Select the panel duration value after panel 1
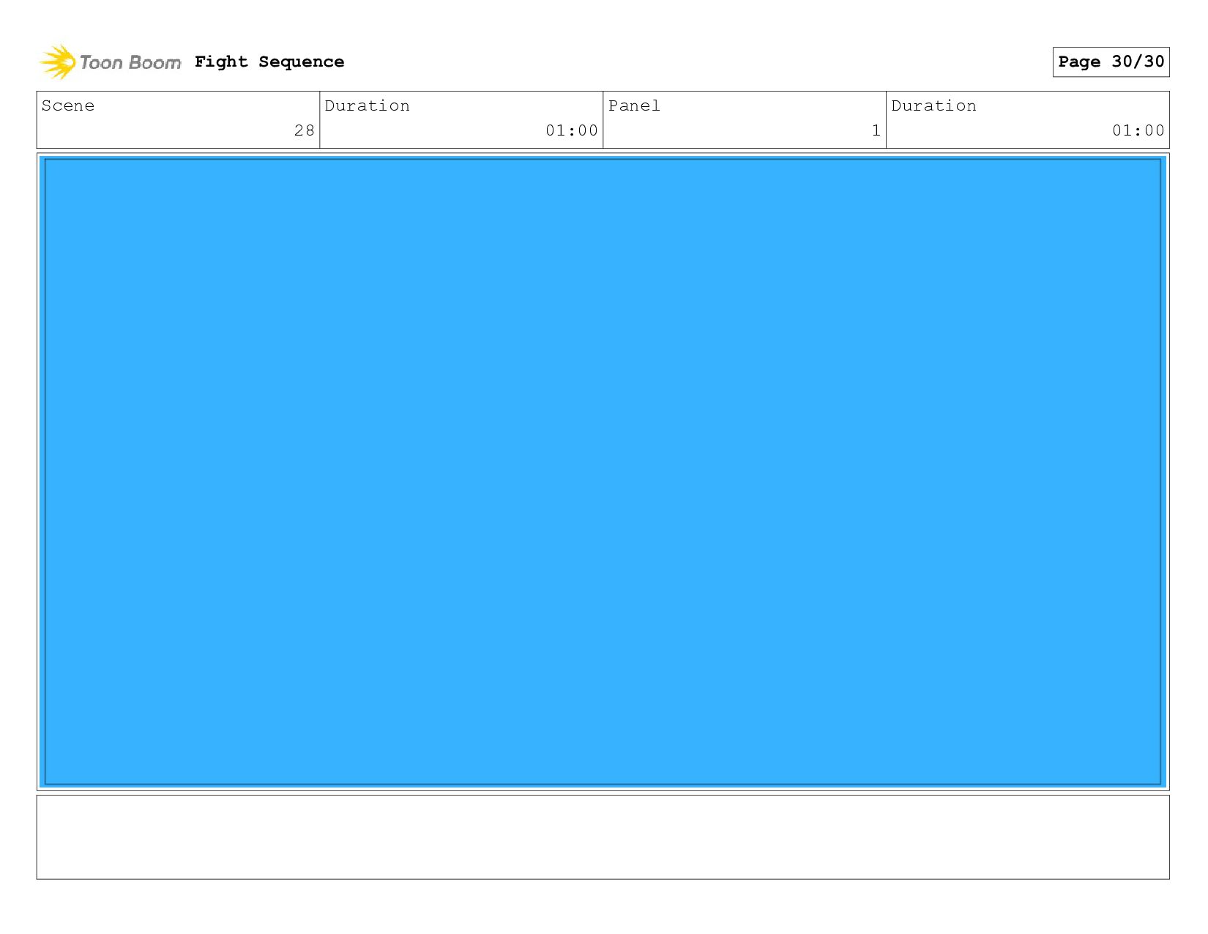 1138,130
